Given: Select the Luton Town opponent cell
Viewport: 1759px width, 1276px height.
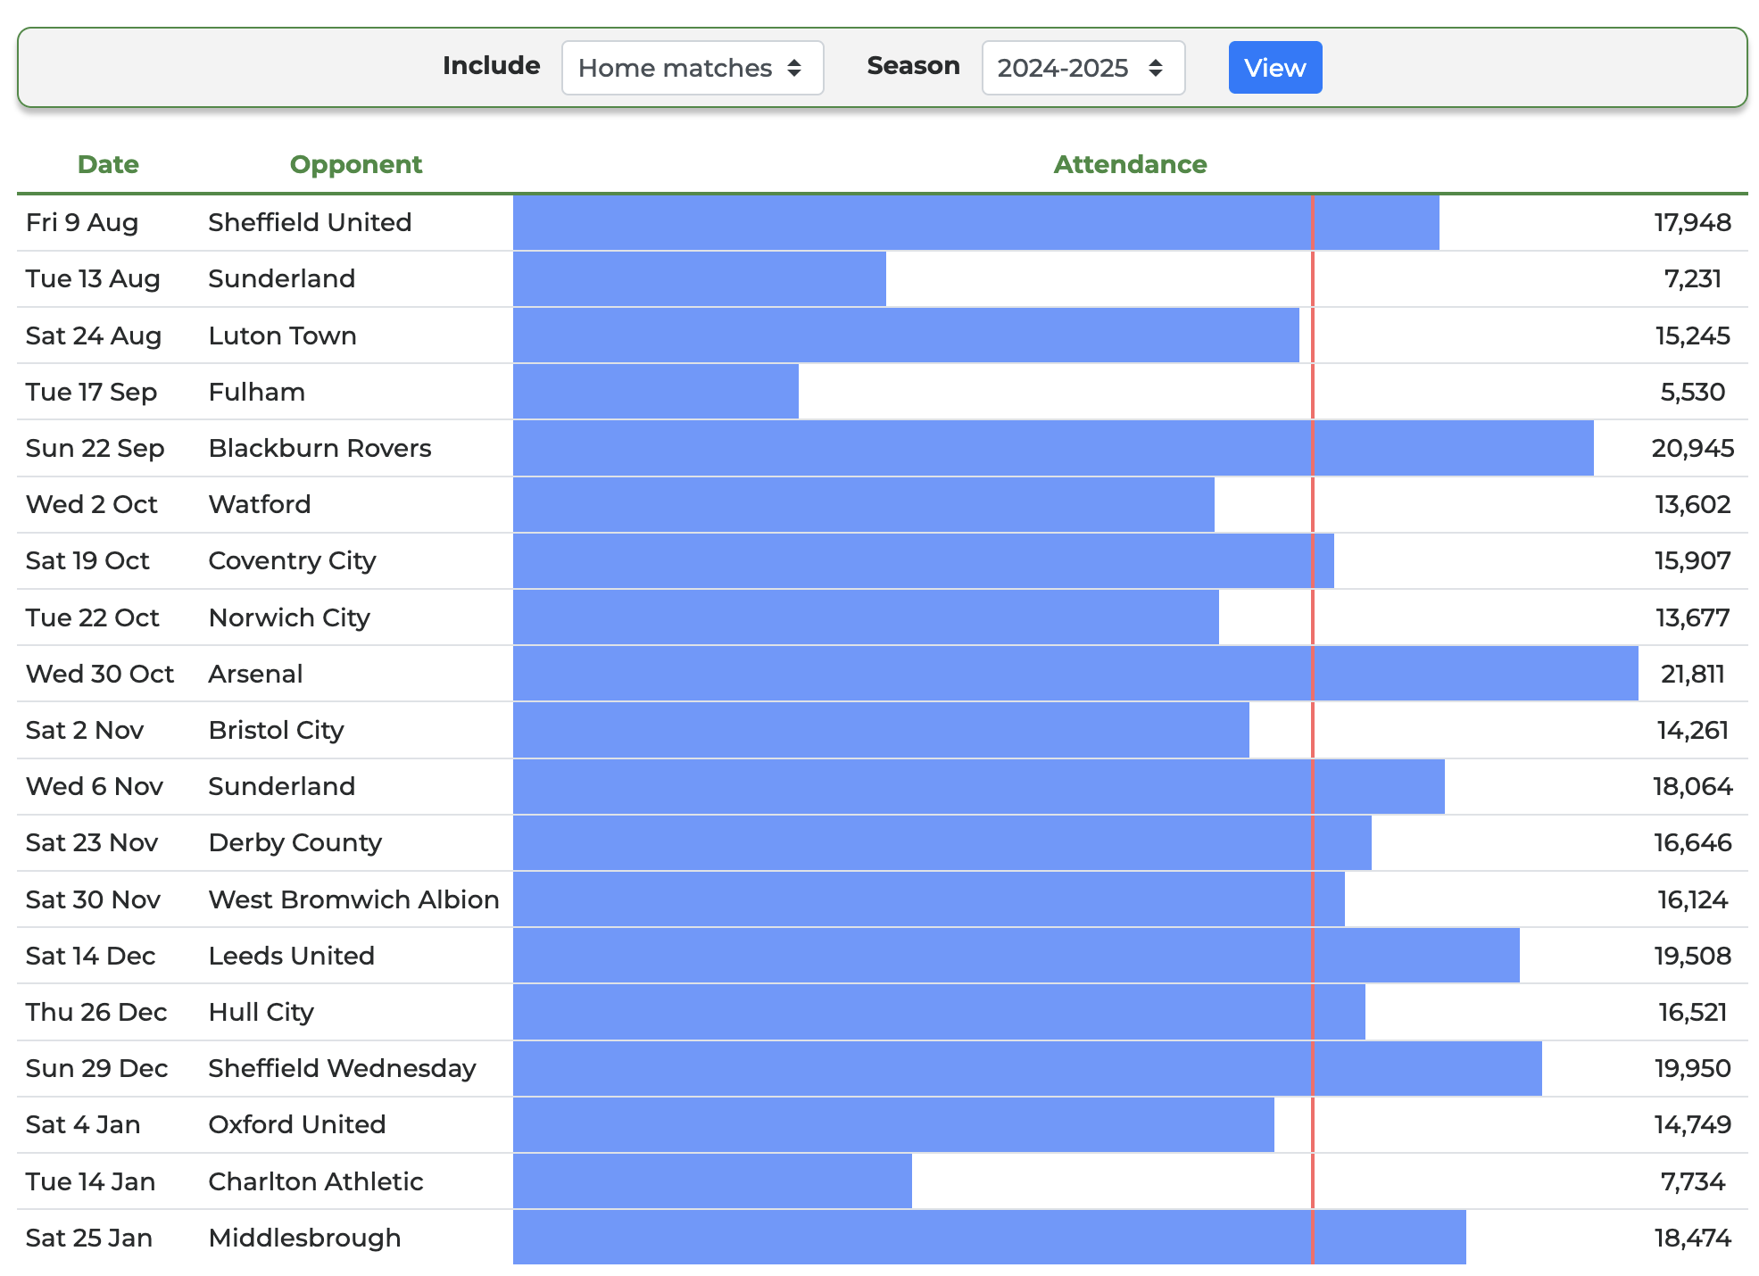Looking at the screenshot, I should click(x=282, y=336).
